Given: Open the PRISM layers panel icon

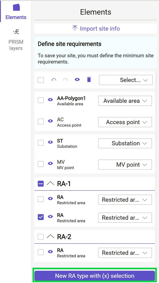Looking at the screenshot, I should (x=15, y=31).
